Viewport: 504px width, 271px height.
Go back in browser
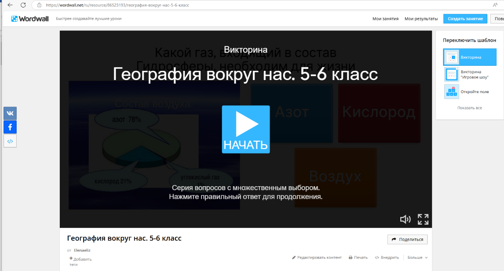(x=10, y=5)
